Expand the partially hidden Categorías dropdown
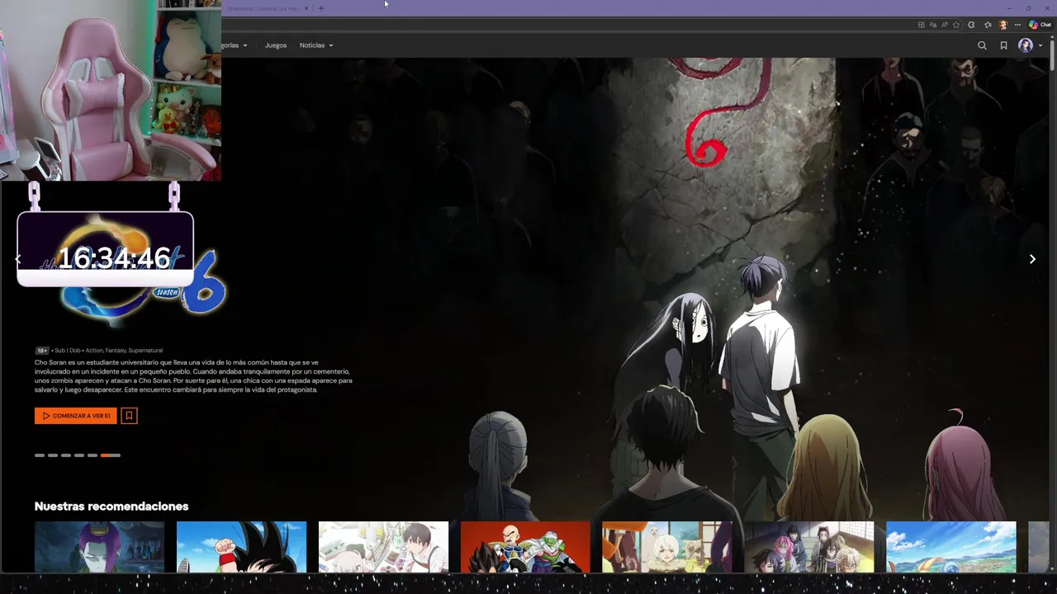Image resolution: width=1057 pixels, height=594 pixels. click(x=235, y=45)
